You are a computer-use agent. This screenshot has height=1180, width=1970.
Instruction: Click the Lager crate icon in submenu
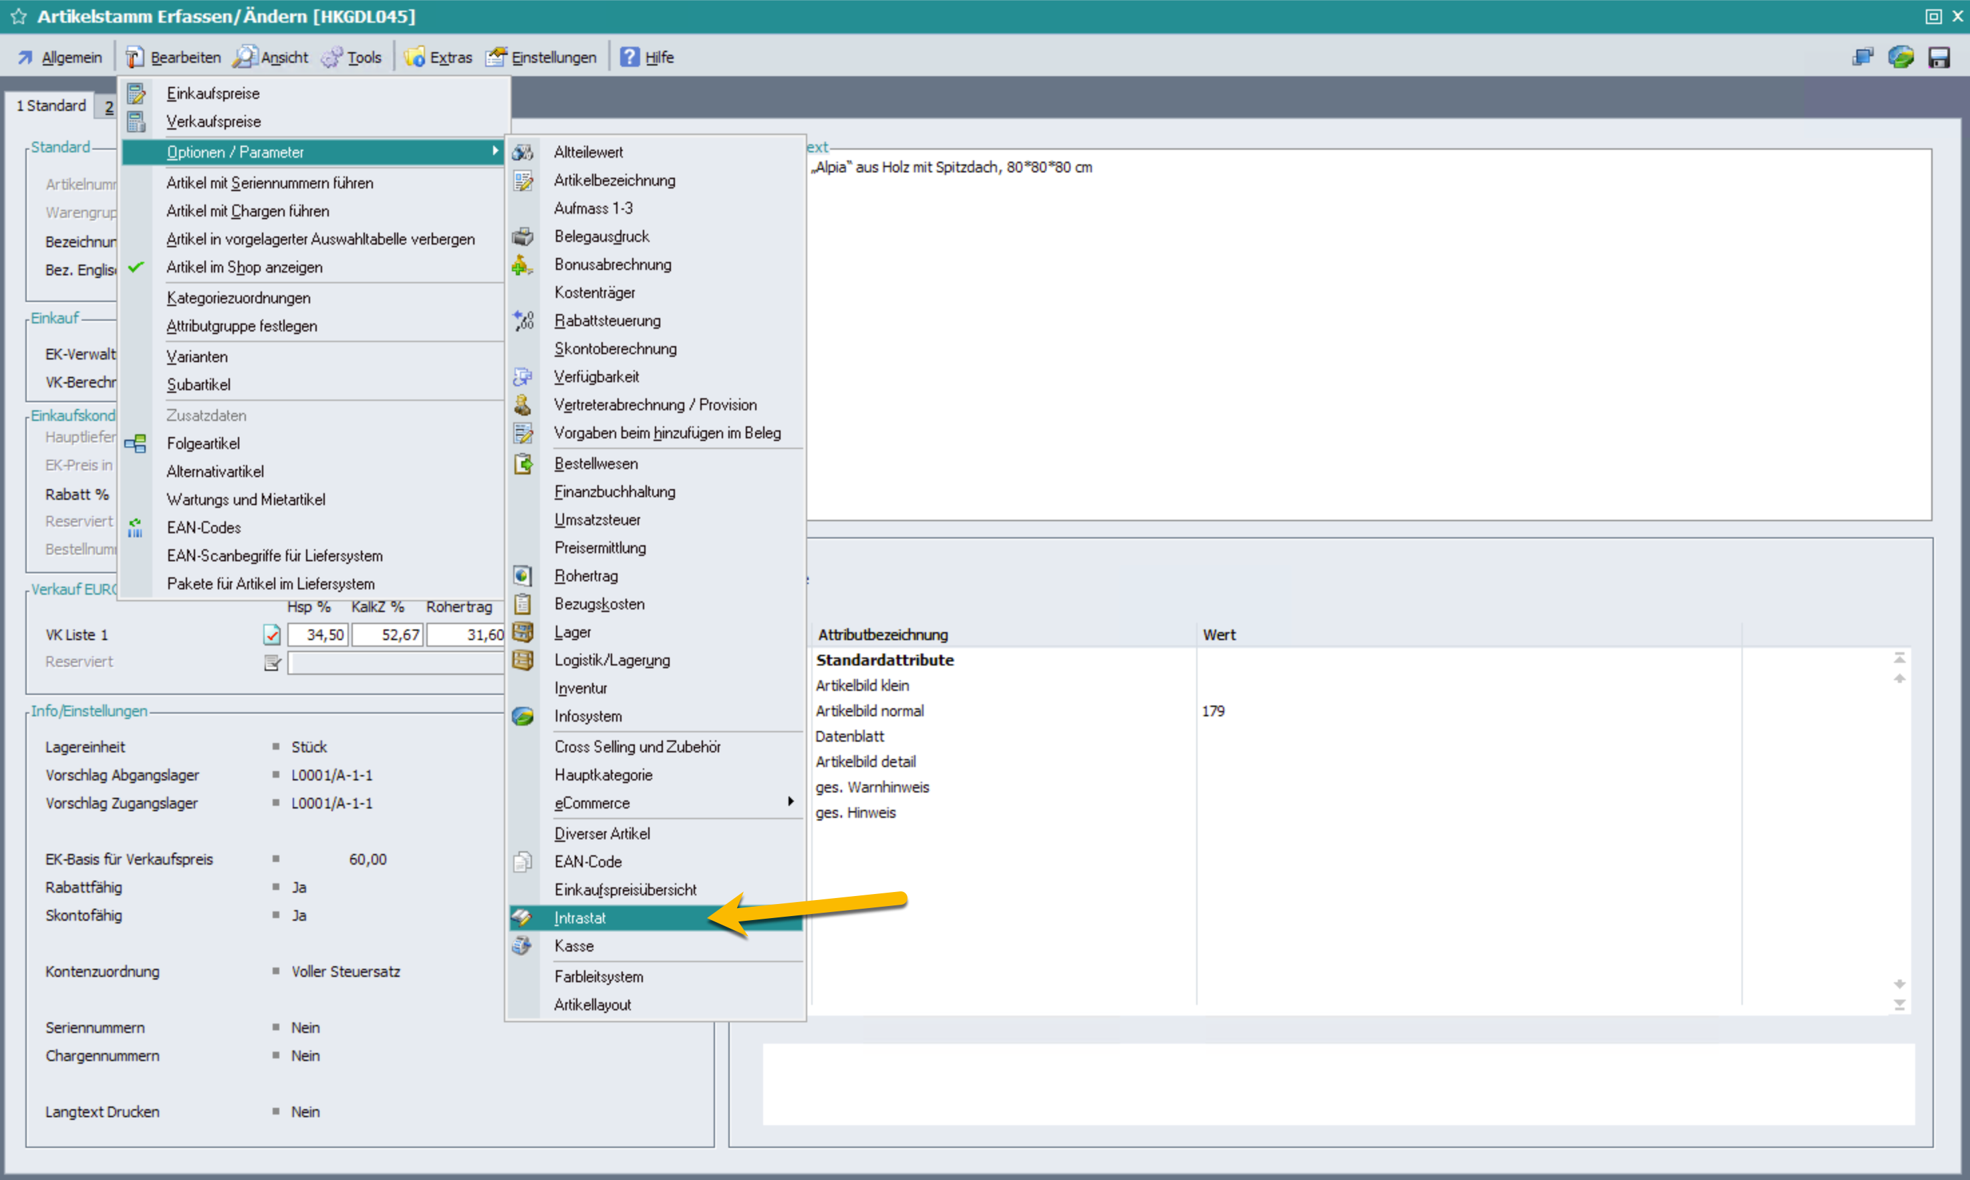(523, 632)
